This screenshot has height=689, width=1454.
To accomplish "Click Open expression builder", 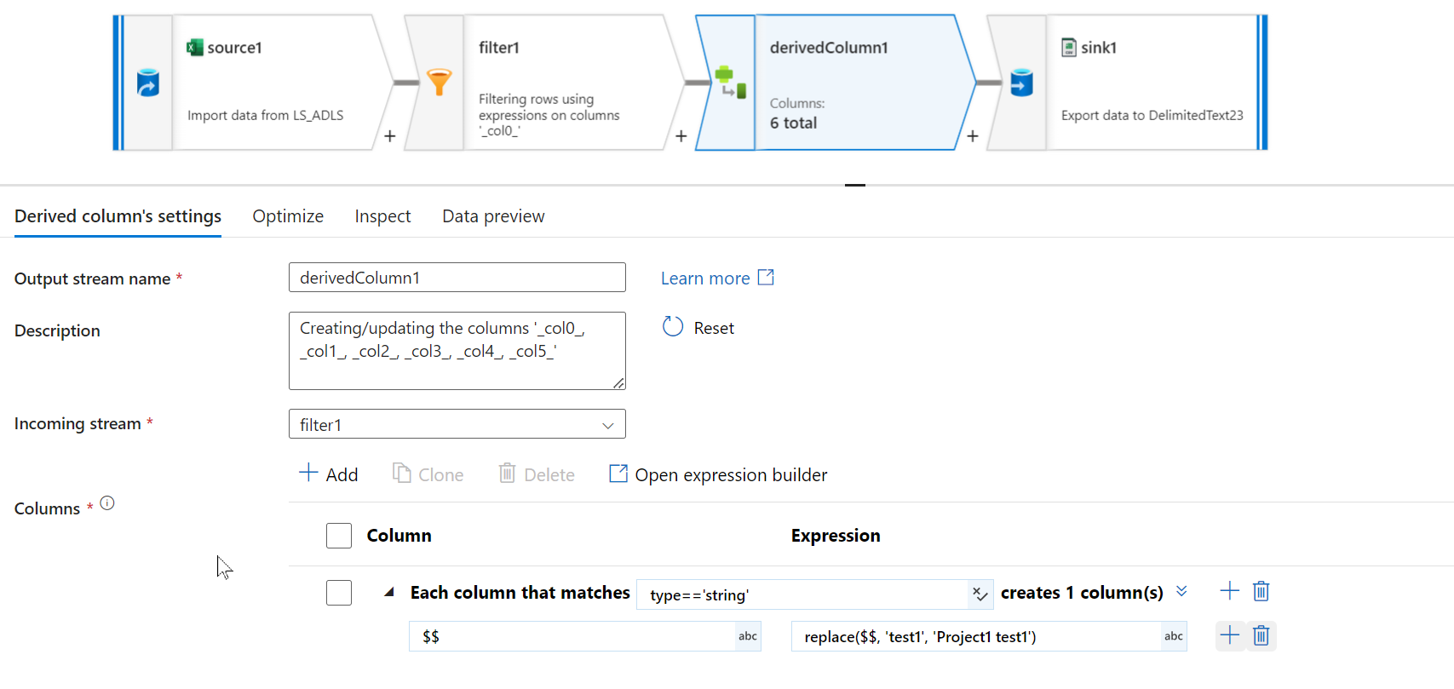I will (718, 474).
